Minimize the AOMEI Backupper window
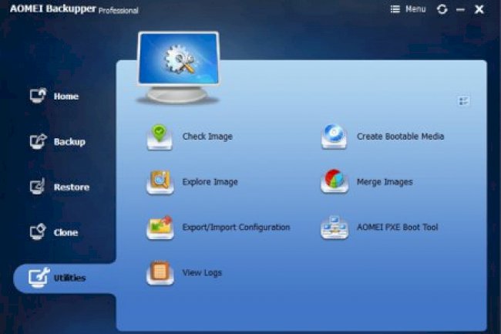 (x=460, y=9)
